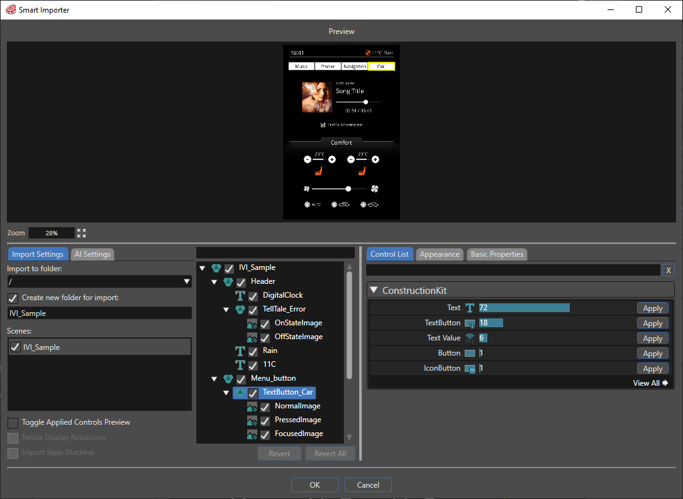Screen dimensions: 683x499
Task: Click the Text control type icon
Action: tap(470, 308)
